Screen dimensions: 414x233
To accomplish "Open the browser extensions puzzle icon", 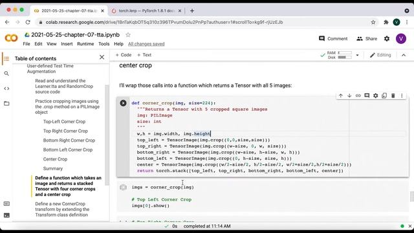I will pos(386,22).
